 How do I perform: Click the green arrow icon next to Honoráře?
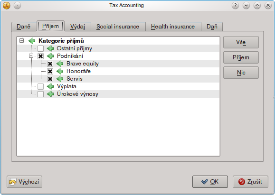click(x=60, y=71)
